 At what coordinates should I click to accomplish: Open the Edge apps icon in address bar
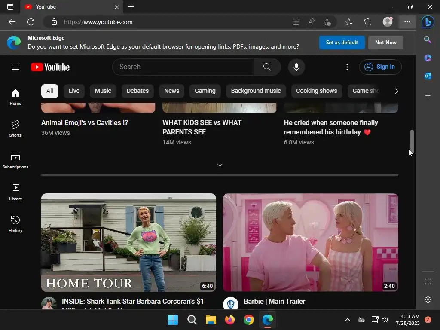coord(296,22)
